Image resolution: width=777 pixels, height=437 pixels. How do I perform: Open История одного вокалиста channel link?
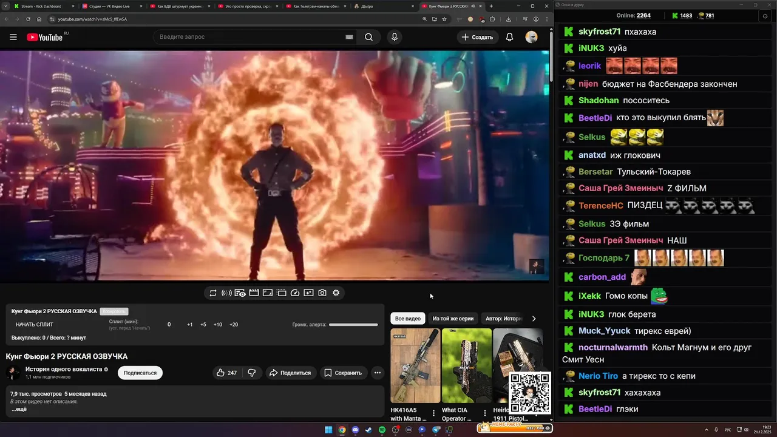(63, 369)
